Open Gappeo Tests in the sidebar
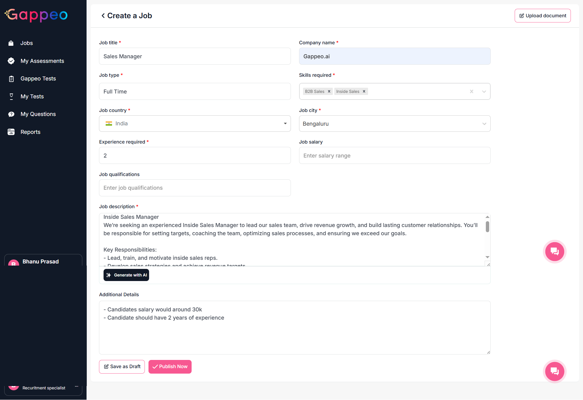The height and width of the screenshot is (400, 583). (x=38, y=78)
